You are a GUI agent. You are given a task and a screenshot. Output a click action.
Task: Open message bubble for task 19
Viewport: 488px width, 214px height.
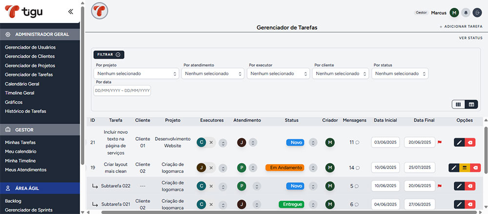click(358, 168)
